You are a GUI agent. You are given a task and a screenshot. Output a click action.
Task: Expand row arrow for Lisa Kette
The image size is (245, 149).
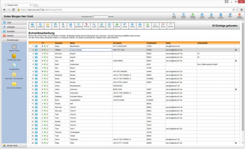point(236,61)
